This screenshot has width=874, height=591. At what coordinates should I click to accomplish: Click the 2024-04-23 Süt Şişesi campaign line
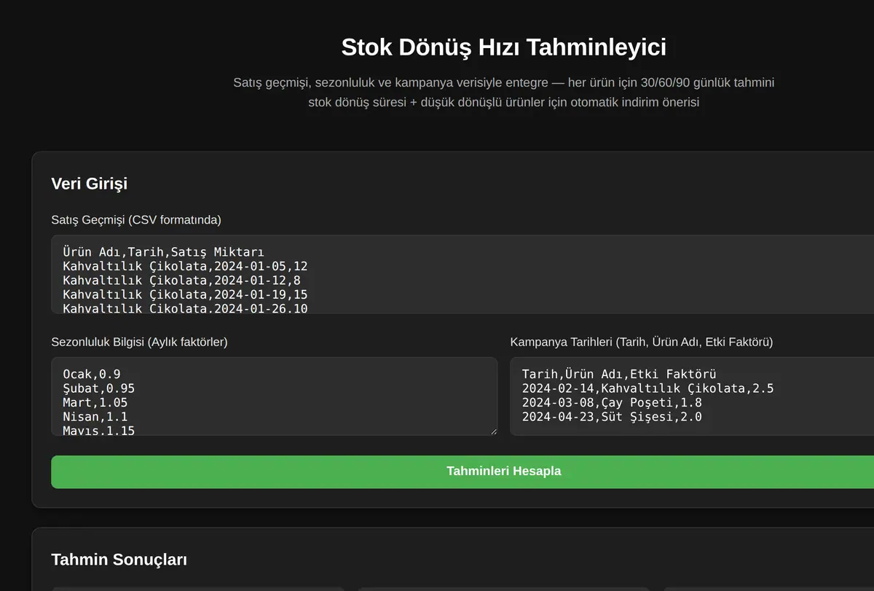[612, 417]
